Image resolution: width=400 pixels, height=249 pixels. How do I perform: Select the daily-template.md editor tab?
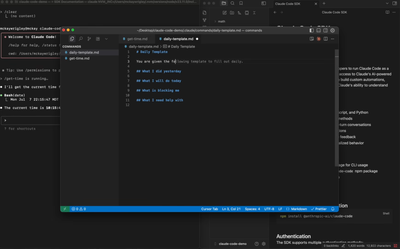click(x=178, y=39)
